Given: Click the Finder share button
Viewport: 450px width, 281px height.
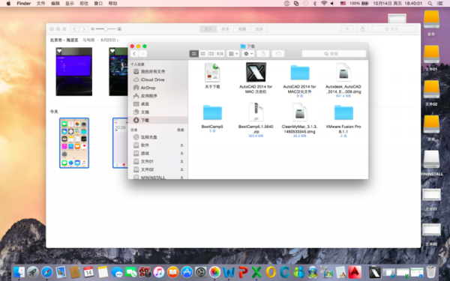Looking at the screenshot, I should click(x=263, y=54).
